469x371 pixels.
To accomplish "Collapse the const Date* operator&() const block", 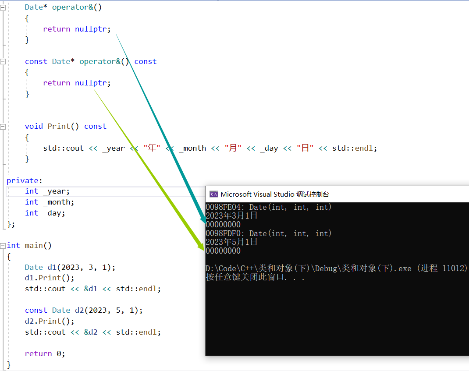I will [3, 62].
